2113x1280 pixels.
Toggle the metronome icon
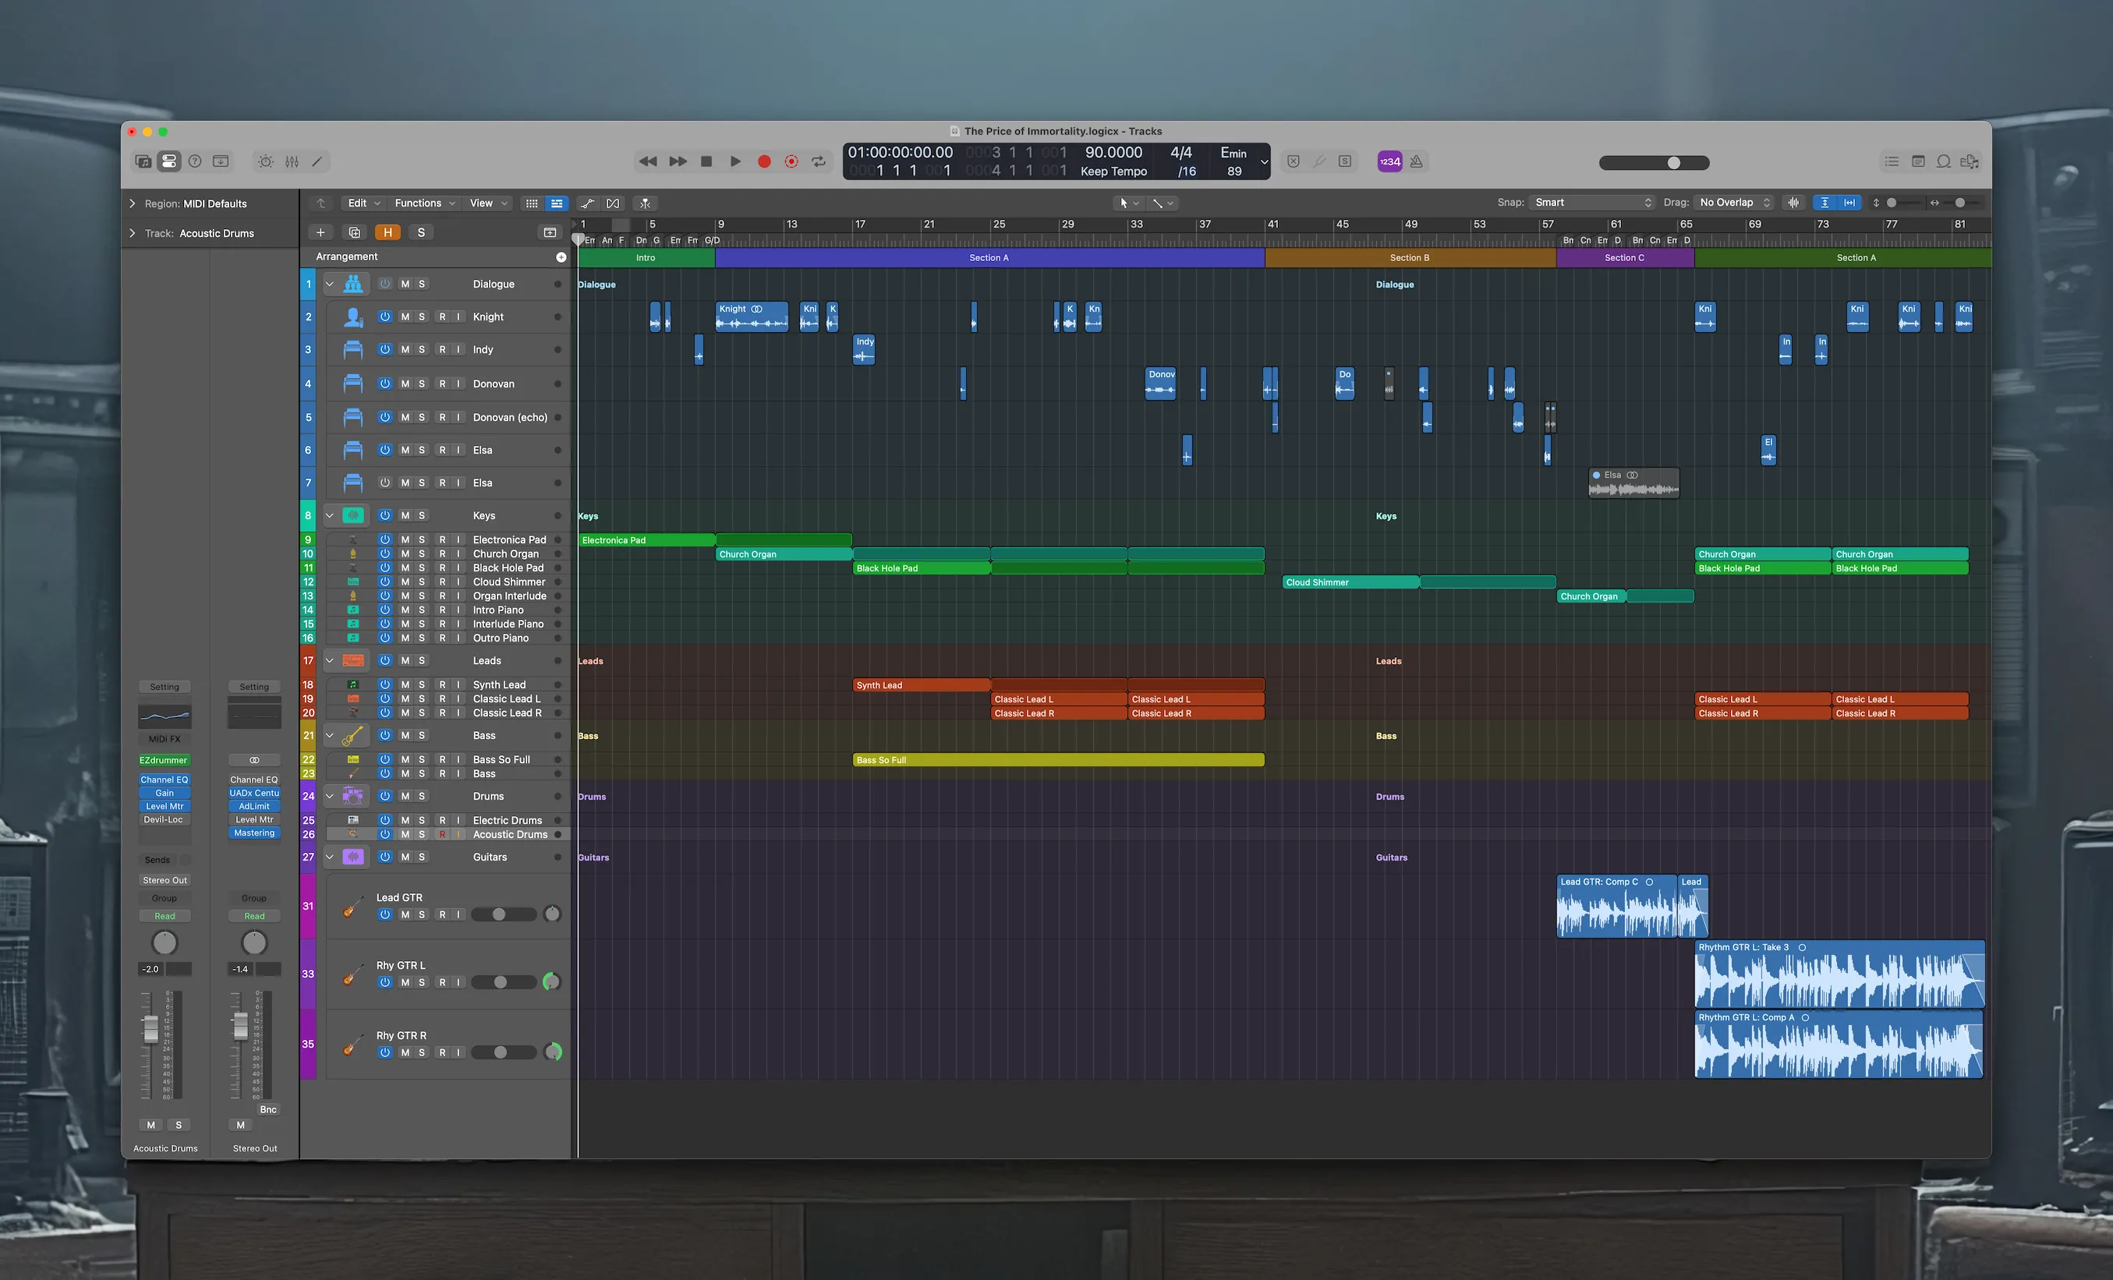[x=1417, y=161]
